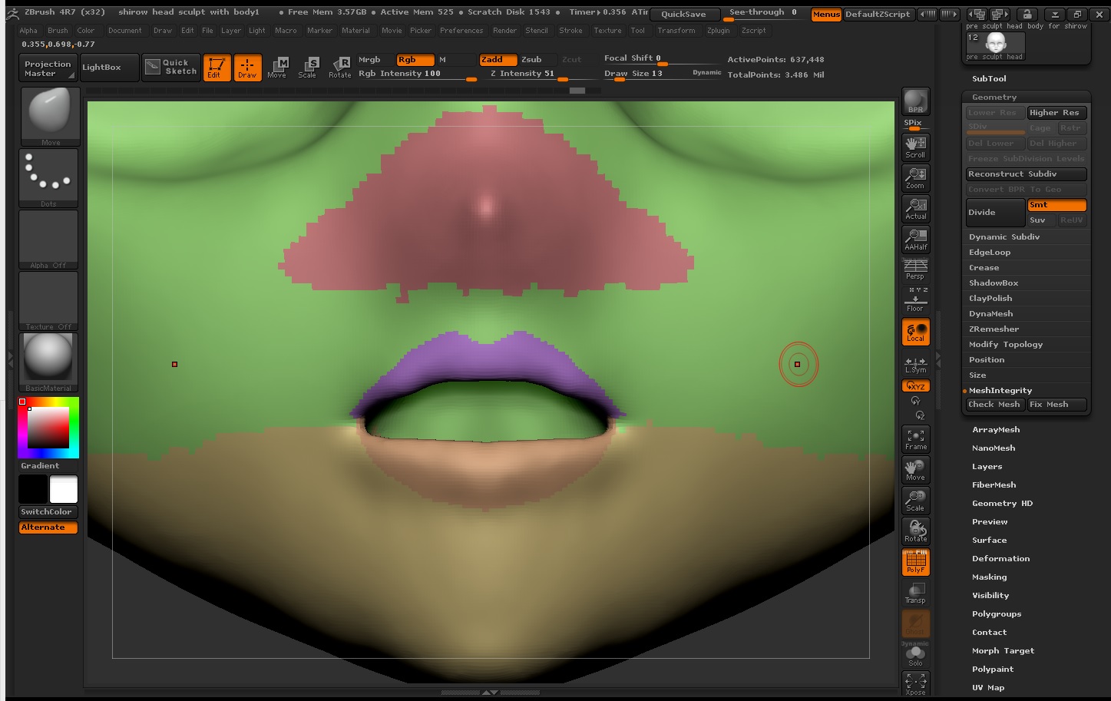Select the Edit mode button
The height and width of the screenshot is (701, 1111).
[x=217, y=68]
